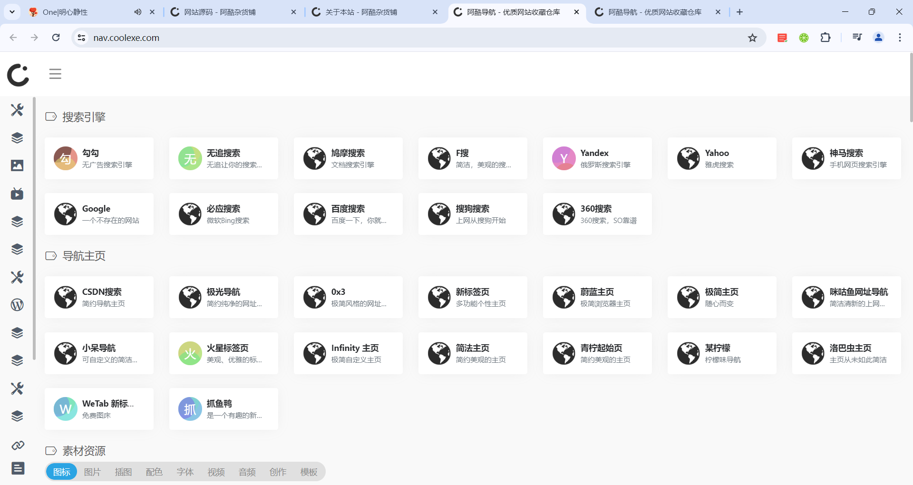
Task: Click the 素材资源 section heading
Action: pos(84,451)
